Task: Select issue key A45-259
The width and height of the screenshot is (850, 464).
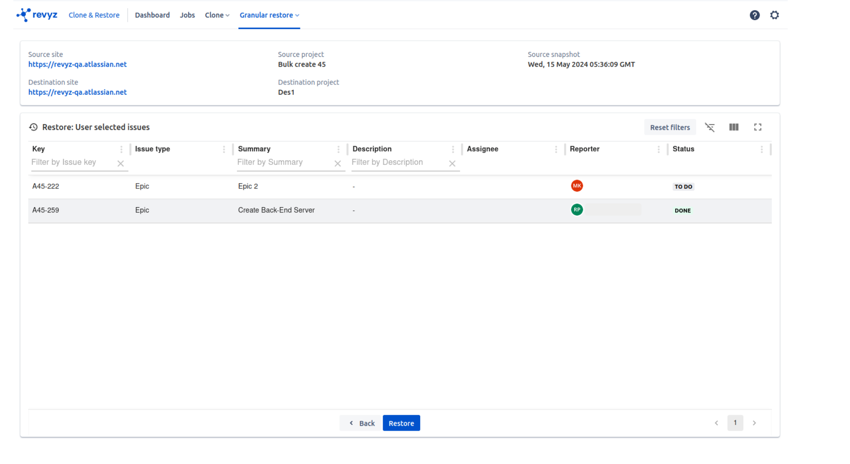Action: [x=45, y=210]
